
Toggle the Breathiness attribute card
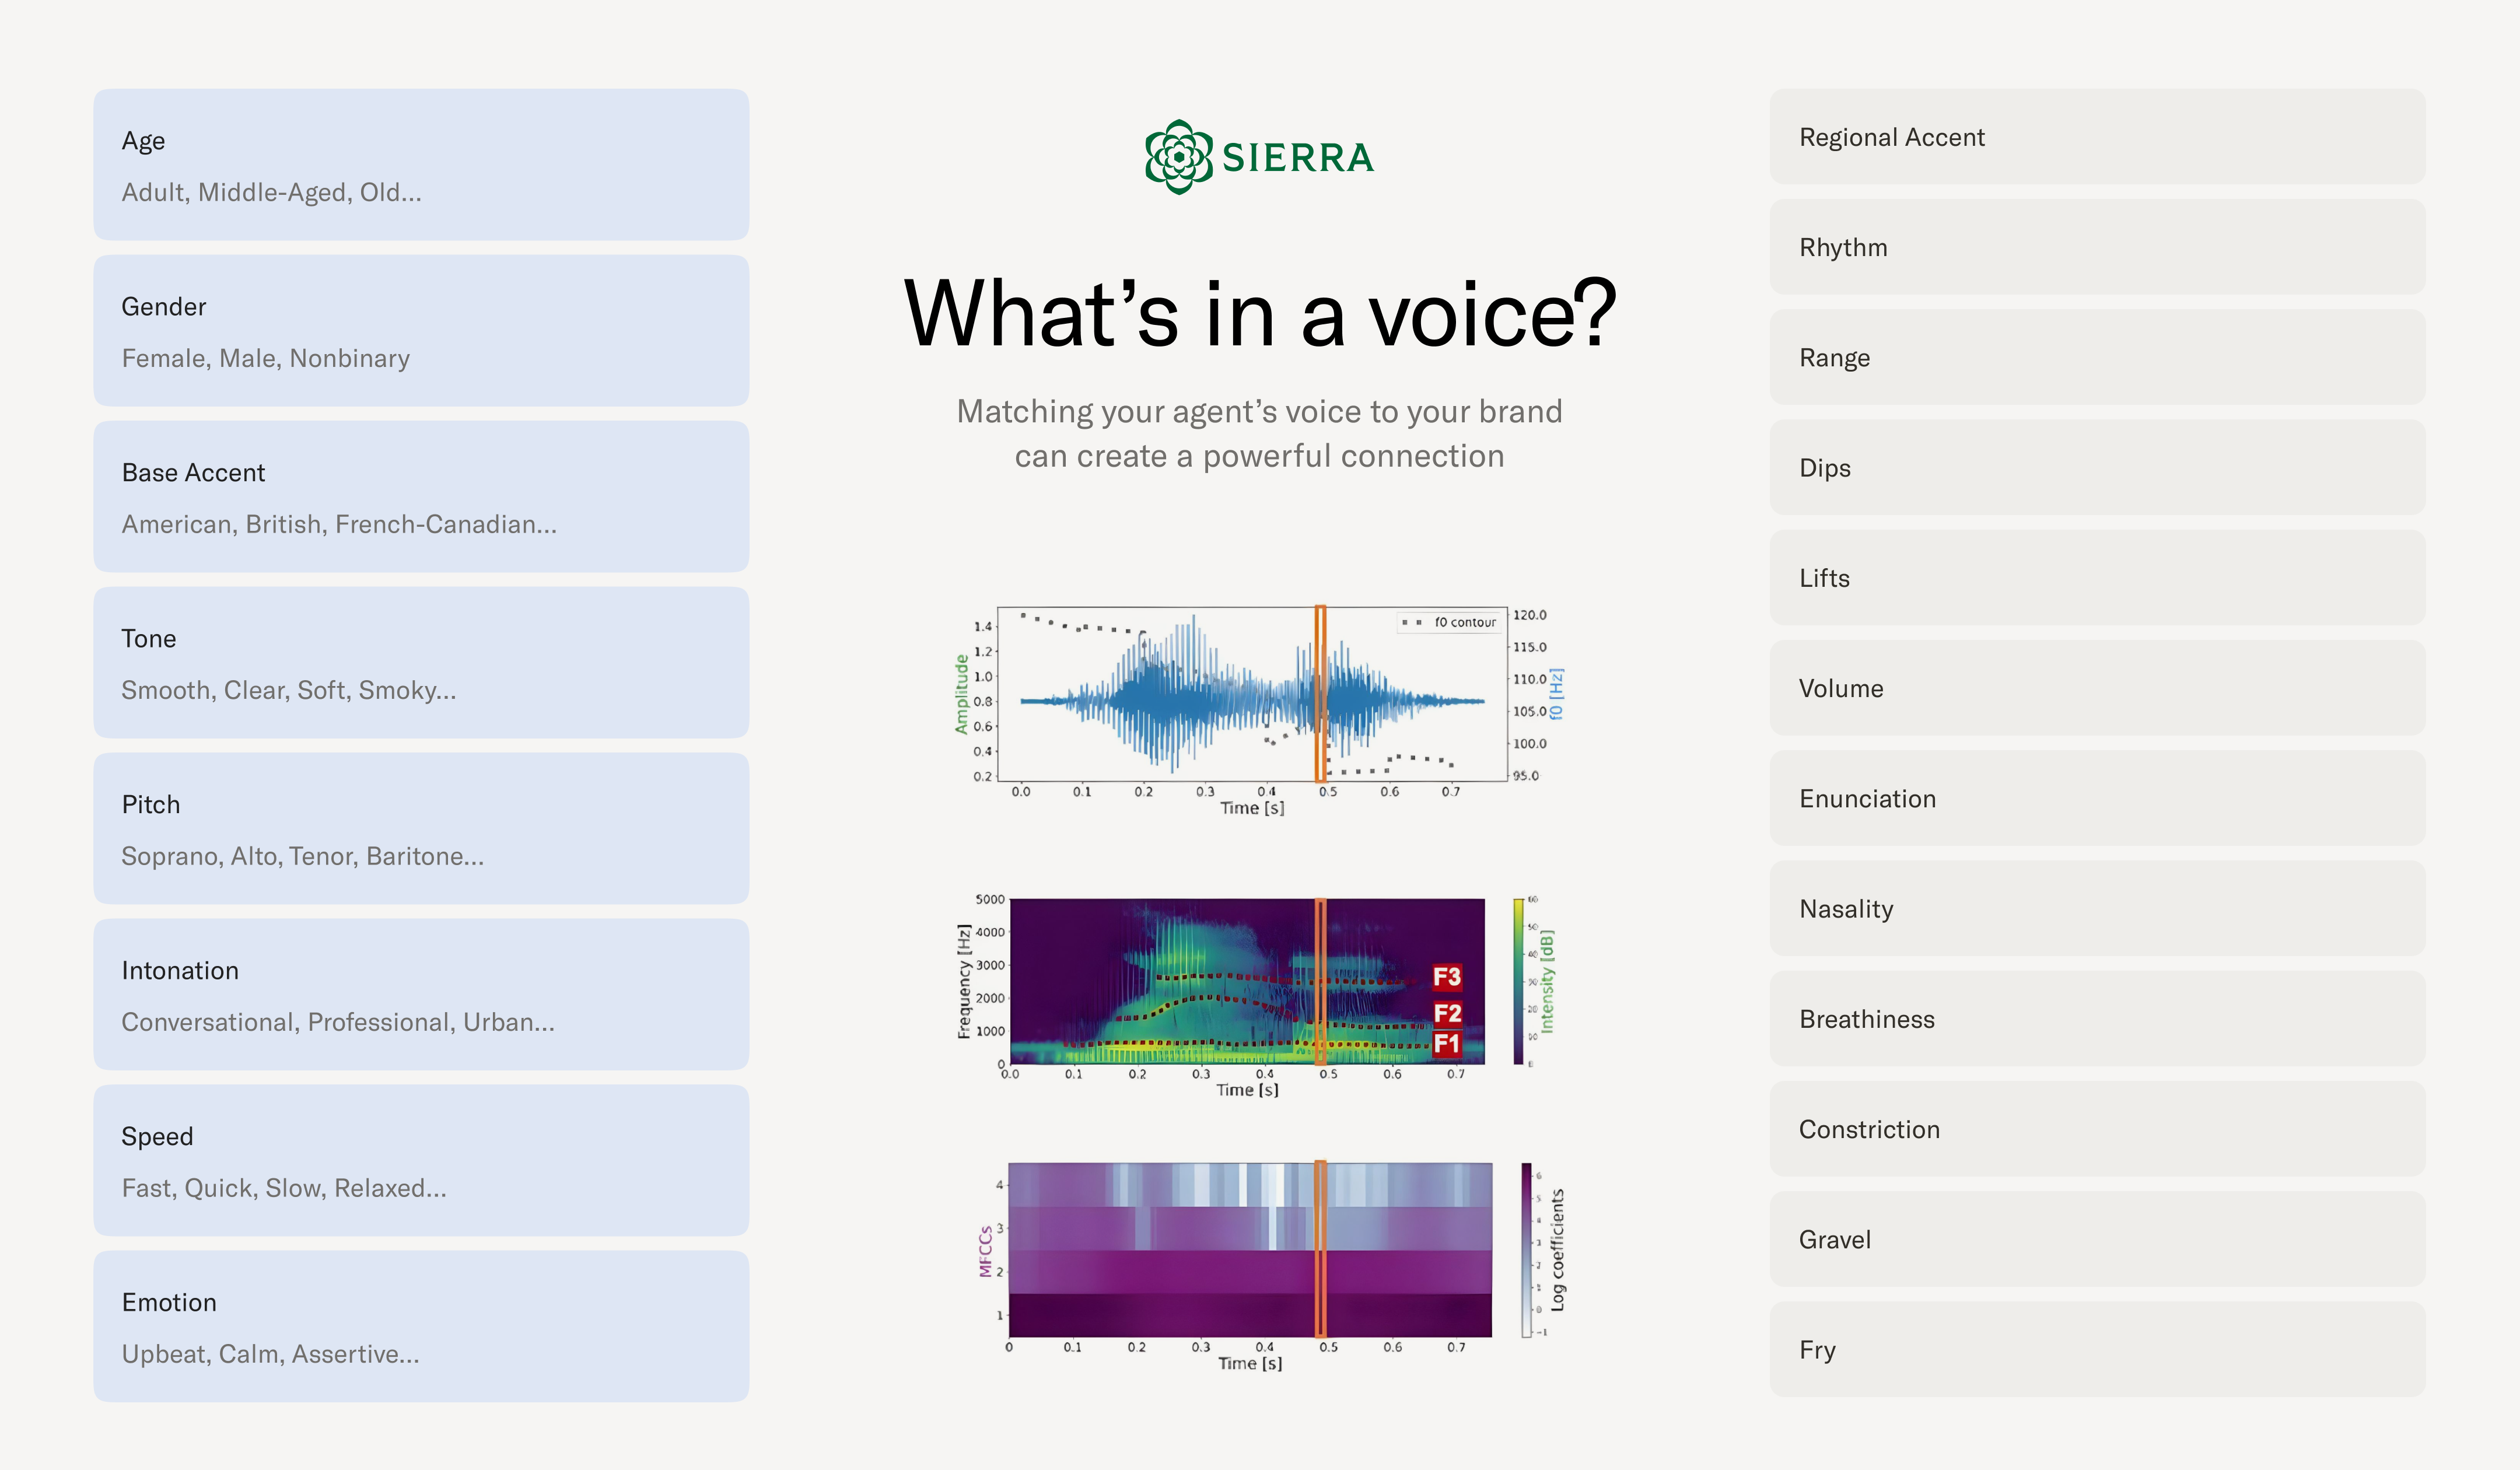pos(2096,1019)
